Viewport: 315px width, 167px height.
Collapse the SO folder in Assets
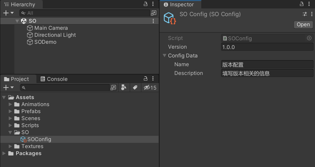point(10,132)
